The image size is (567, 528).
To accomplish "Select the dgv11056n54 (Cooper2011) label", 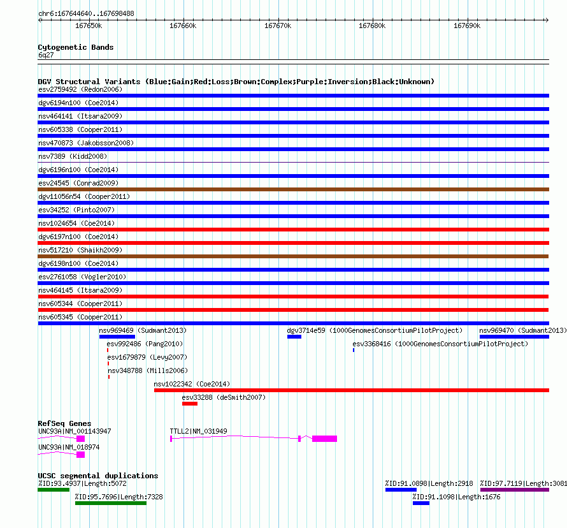I will [x=84, y=196].
